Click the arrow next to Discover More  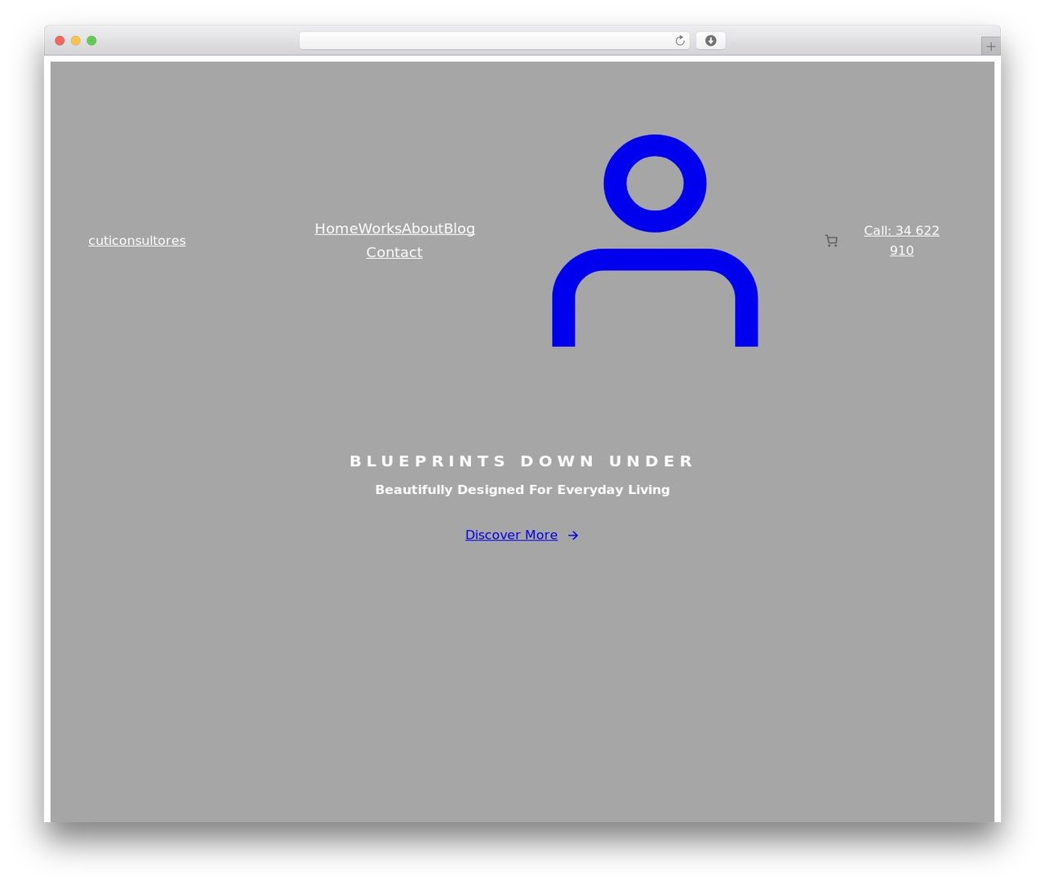[x=573, y=536]
